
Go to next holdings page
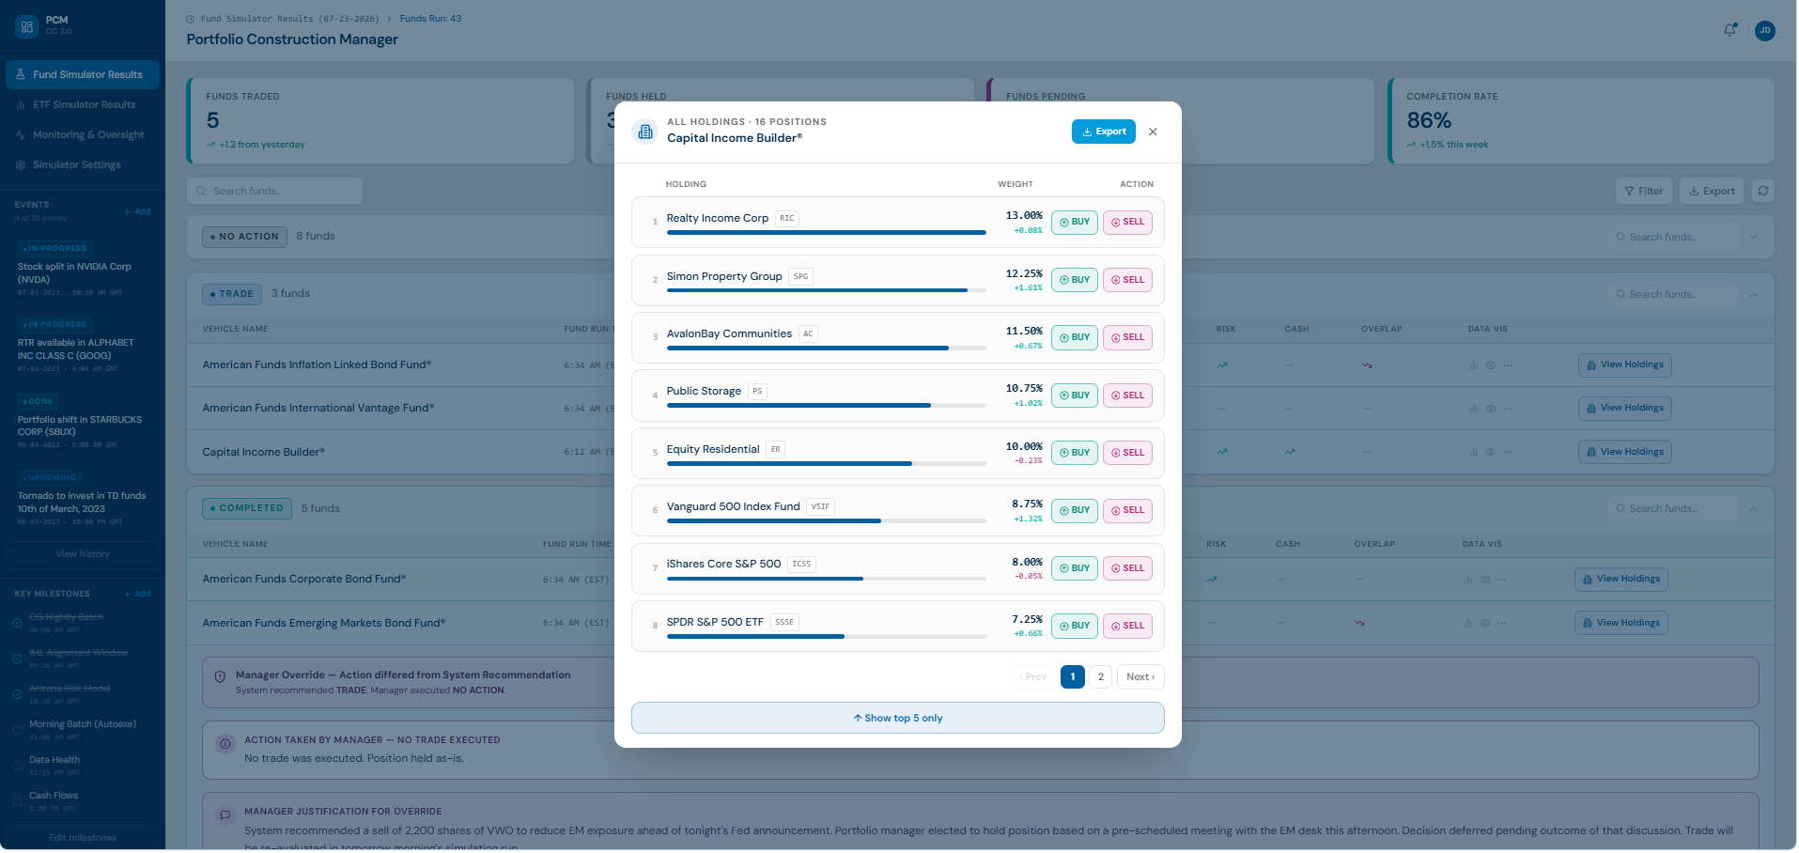click(x=1140, y=677)
